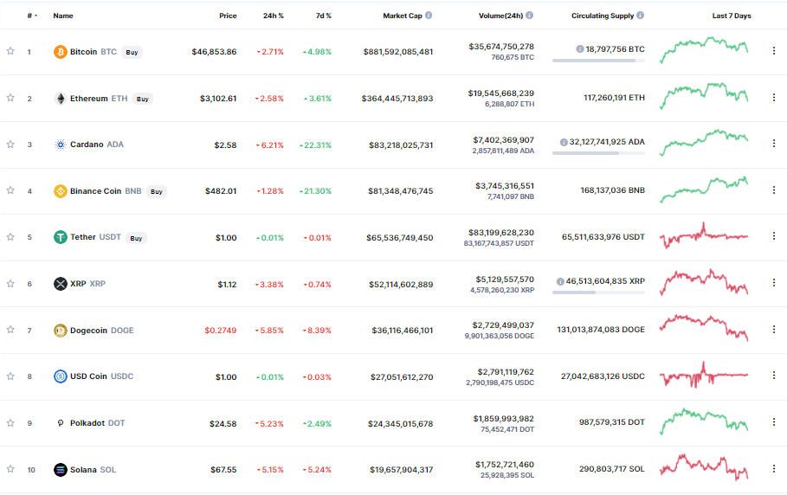Click Bitcoin market cap $881,592,085,481

coord(398,52)
